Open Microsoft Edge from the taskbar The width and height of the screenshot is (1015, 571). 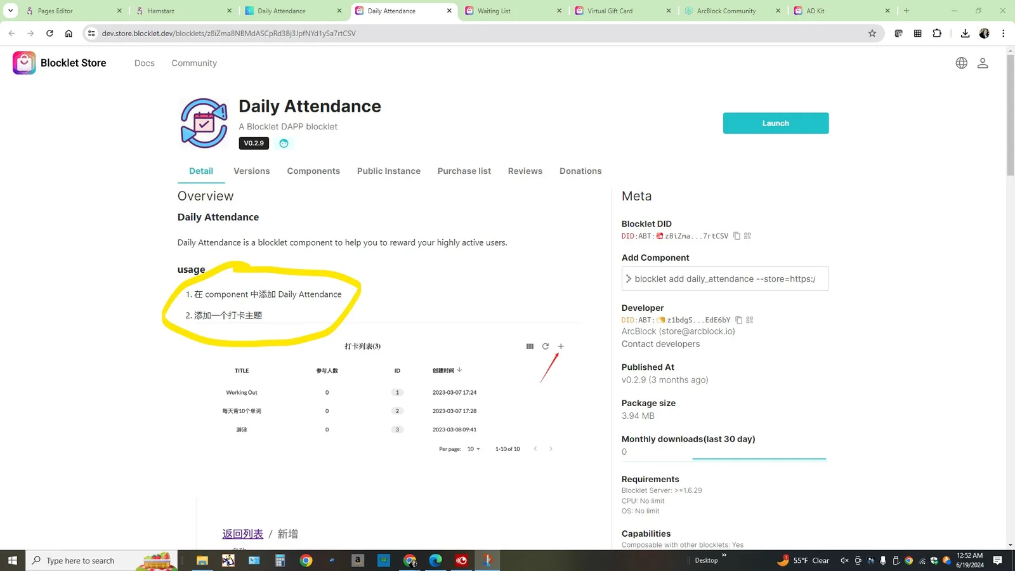tap(436, 560)
